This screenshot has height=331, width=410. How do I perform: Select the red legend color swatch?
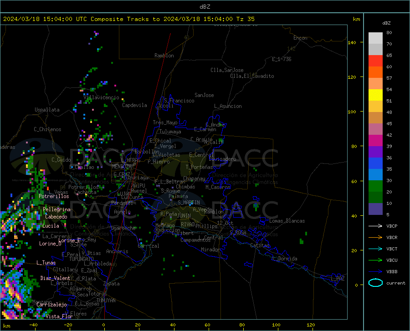(375, 61)
